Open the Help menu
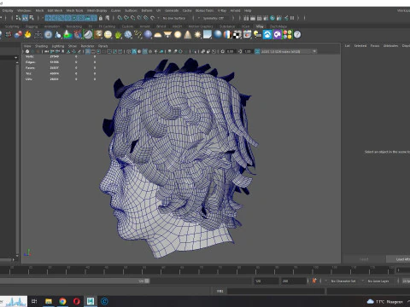This screenshot has height=307, width=410. point(248,10)
